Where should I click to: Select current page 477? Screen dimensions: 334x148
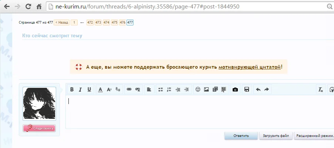point(130,23)
